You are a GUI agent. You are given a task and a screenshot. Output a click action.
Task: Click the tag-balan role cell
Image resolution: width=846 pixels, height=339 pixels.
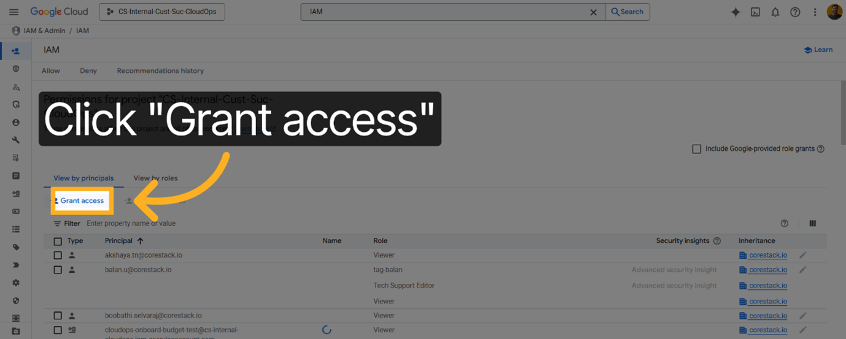pos(388,270)
